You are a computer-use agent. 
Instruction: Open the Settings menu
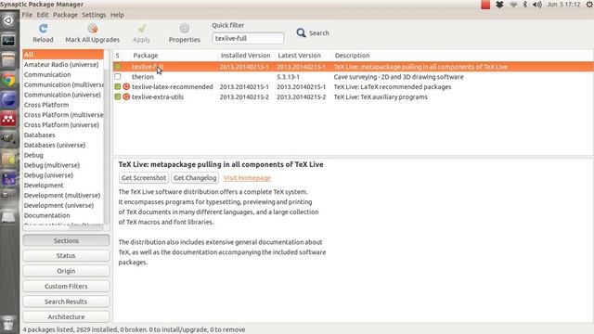pyautogui.click(x=94, y=15)
